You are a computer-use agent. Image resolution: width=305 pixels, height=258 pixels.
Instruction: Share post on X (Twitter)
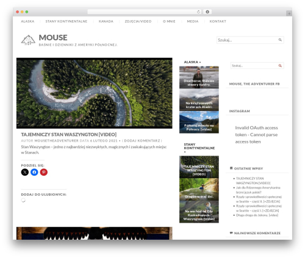coord(25,172)
